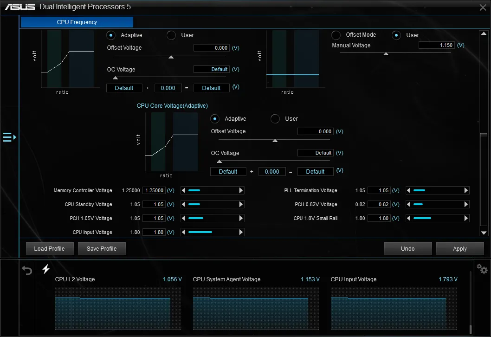Decrease PCH 1.05V Voltage with left arrow

[184, 218]
